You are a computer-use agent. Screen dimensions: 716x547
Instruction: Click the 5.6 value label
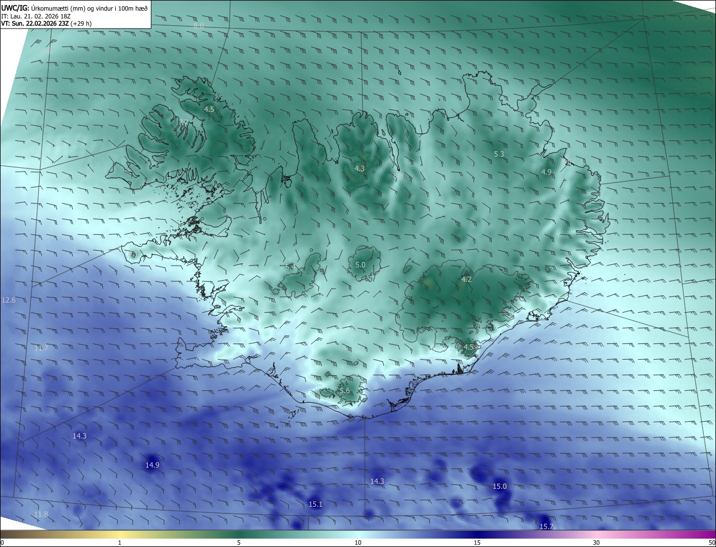[x=345, y=391]
